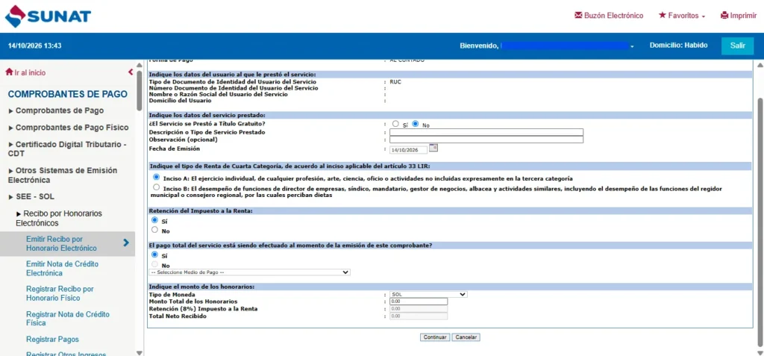Click the COMPROBANTES DE PAGO heading
The height and width of the screenshot is (356, 764).
coord(68,94)
